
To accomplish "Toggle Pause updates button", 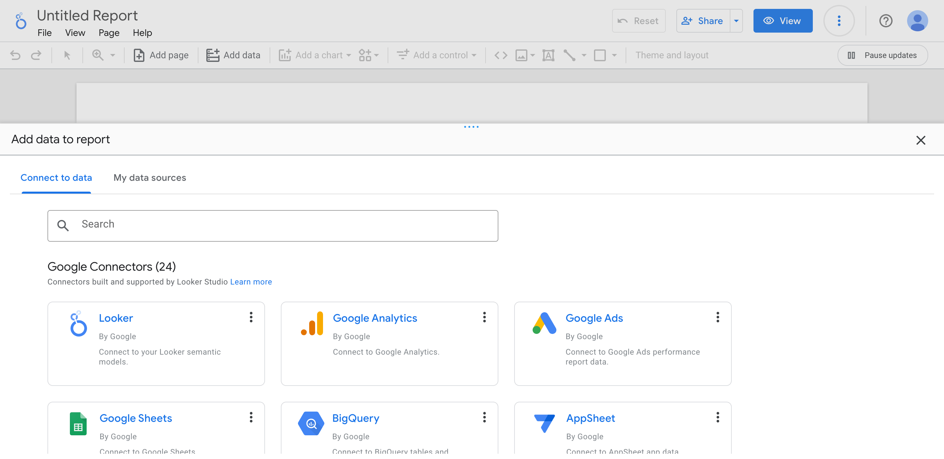I will click(882, 55).
